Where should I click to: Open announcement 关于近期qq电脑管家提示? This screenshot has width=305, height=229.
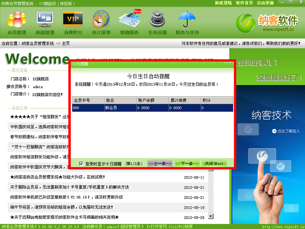pos(64,217)
